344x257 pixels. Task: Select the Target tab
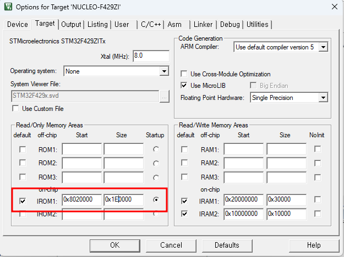45,24
